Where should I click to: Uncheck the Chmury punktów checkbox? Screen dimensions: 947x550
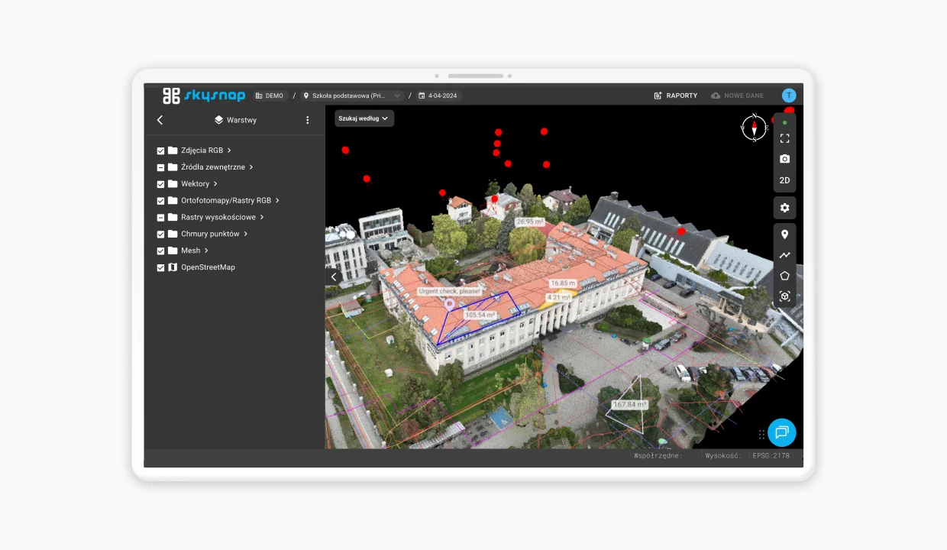[x=160, y=235]
